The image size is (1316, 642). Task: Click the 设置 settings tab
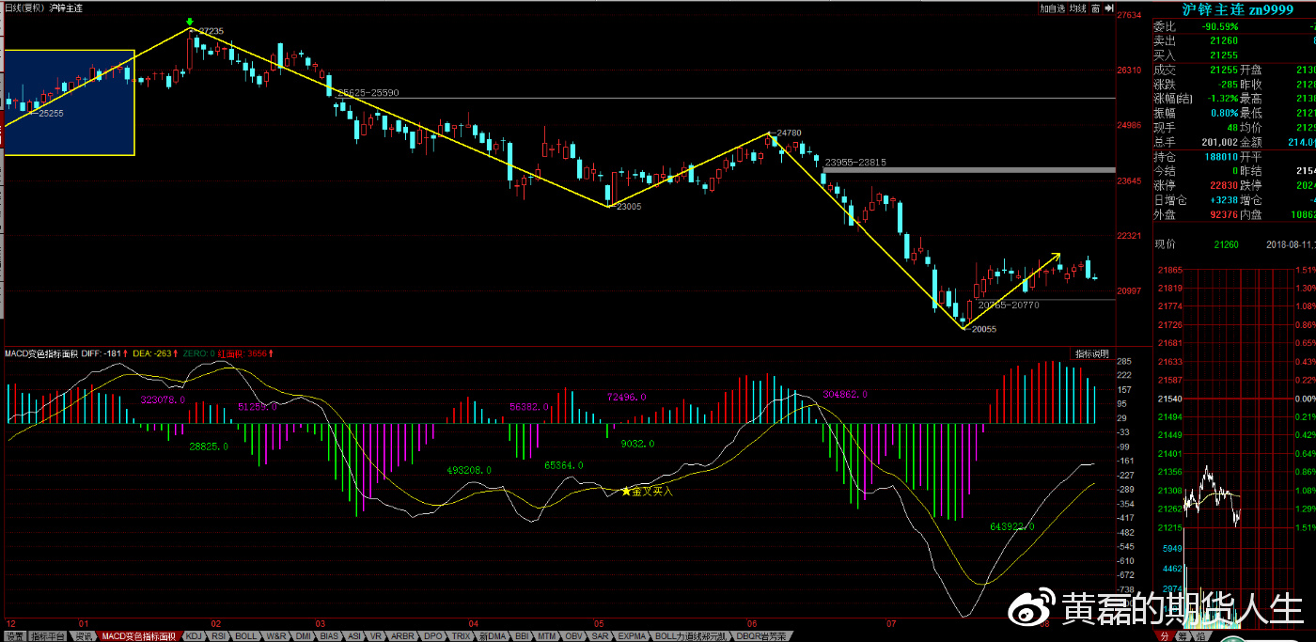pos(13,636)
